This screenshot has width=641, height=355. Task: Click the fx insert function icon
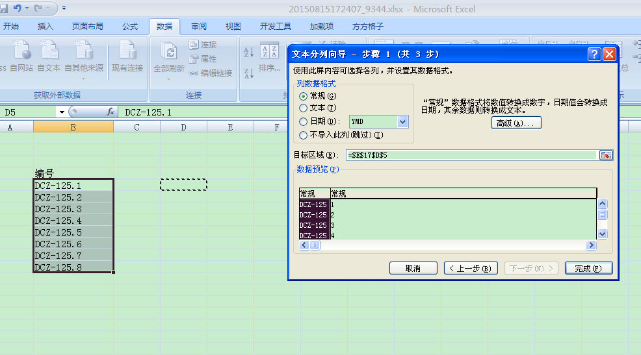pyautogui.click(x=111, y=112)
